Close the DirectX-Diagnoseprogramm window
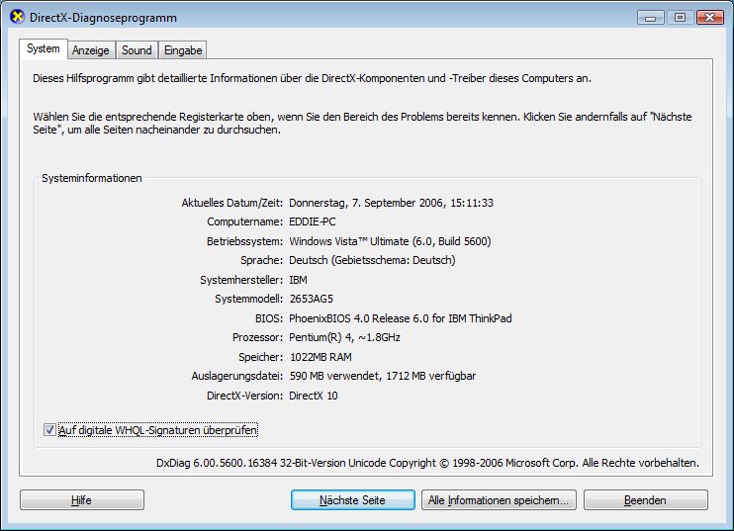 point(710,18)
